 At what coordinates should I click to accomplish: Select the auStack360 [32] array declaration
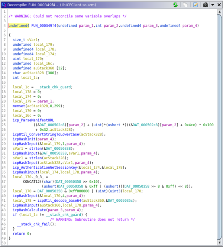click(x=39, y=68)
